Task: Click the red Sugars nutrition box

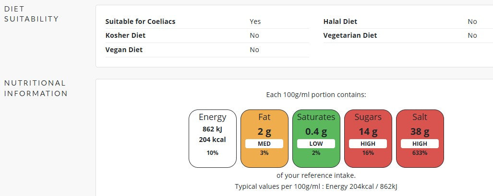Action: click(368, 139)
